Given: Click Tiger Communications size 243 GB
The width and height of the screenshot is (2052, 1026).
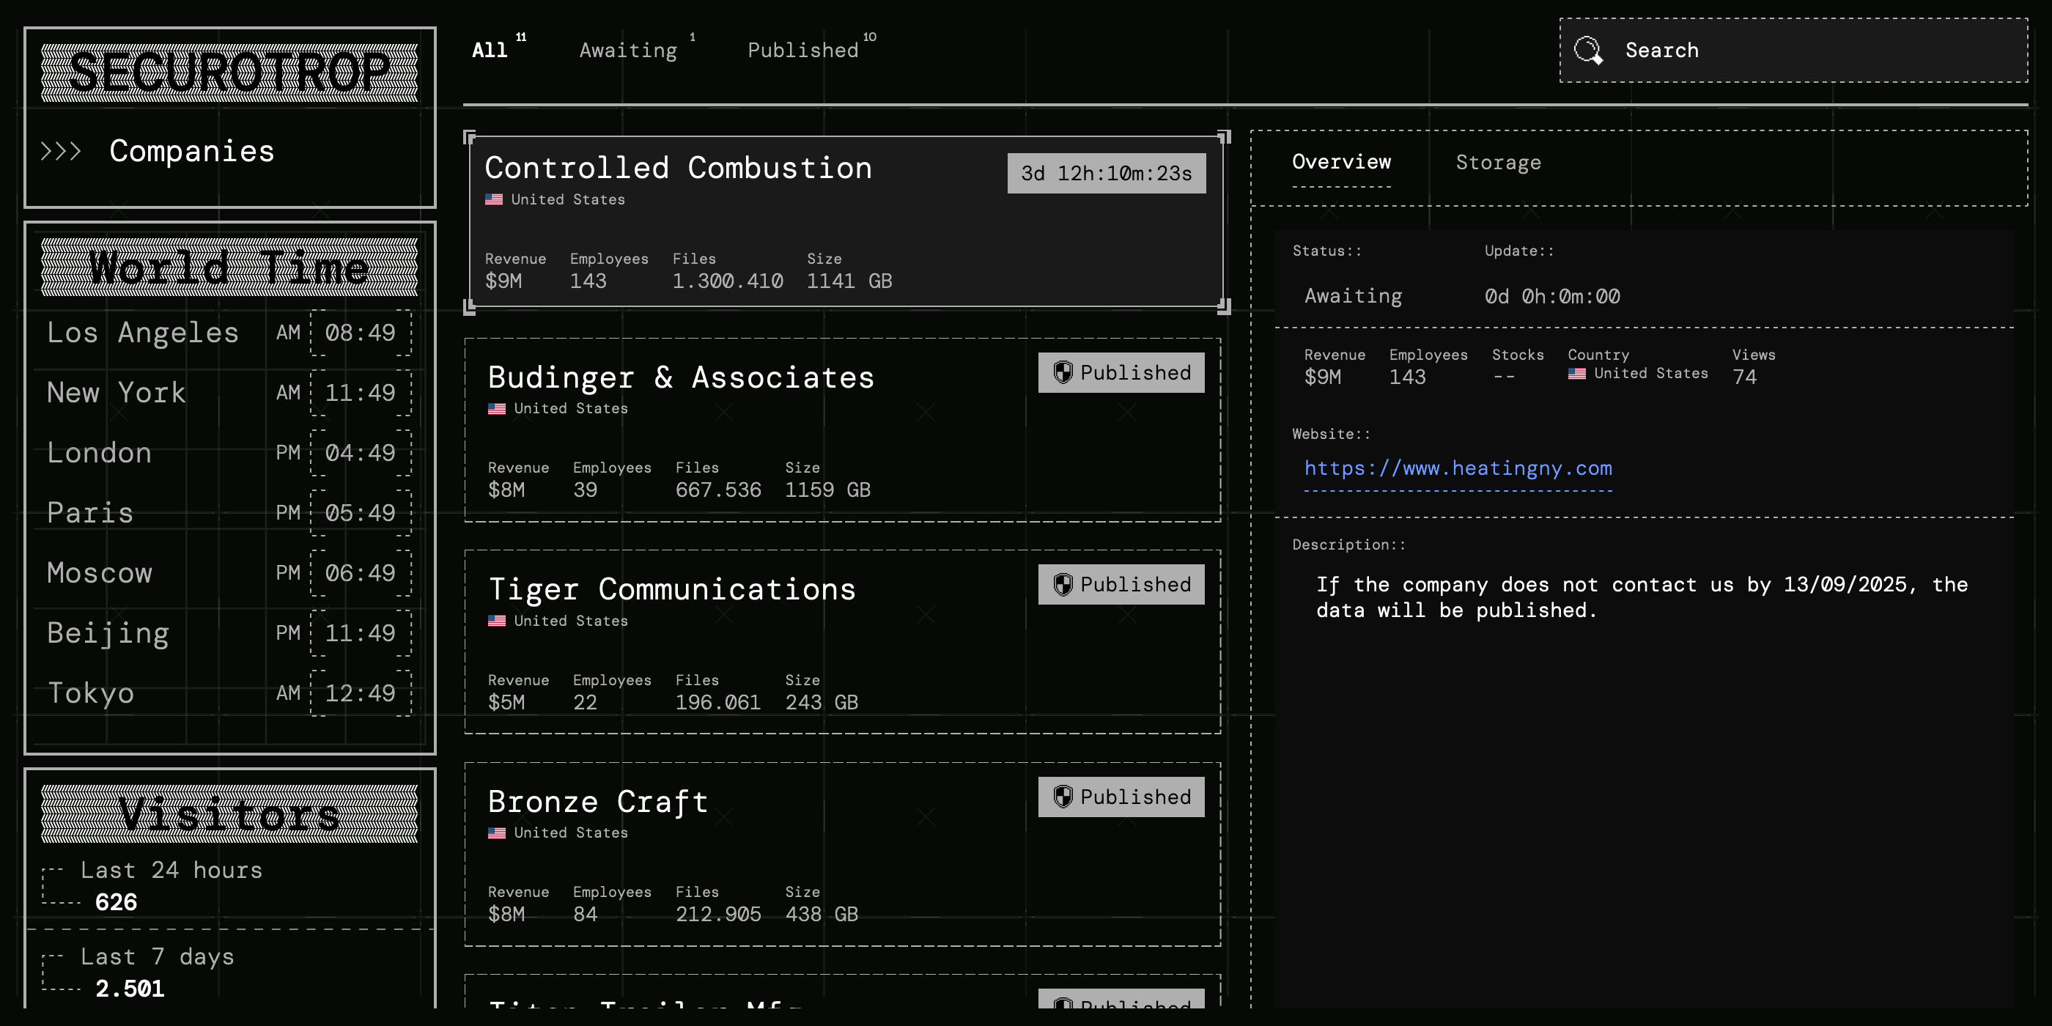Looking at the screenshot, I should pos(822,703).
